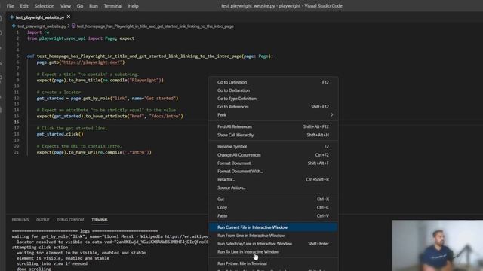Click the "import re" code line
483x271 pixels.
click(x=38, y=32)
